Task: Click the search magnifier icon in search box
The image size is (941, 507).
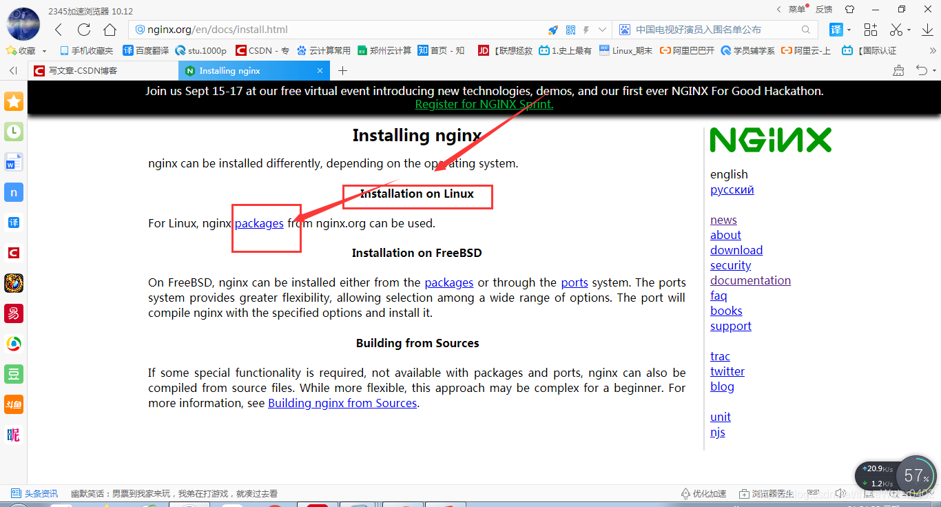Action: tap(806, 30)
